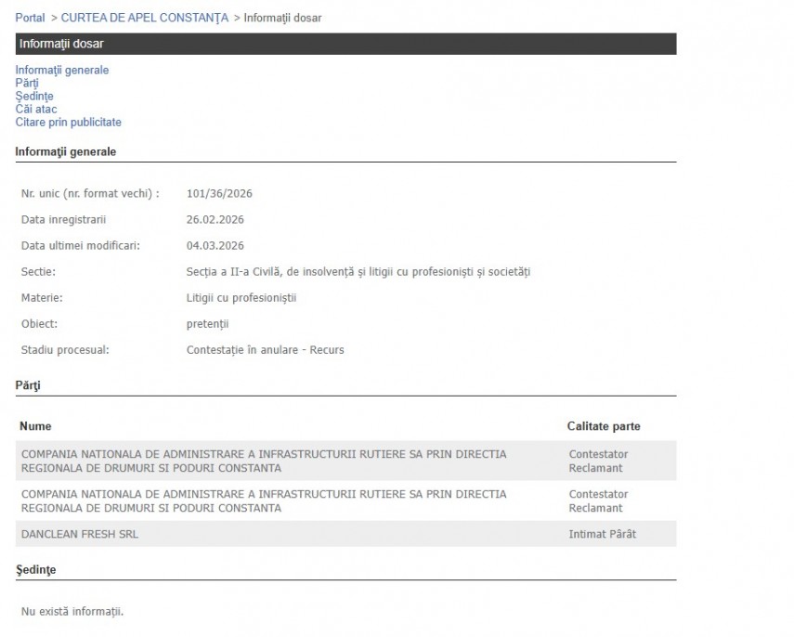
Task: Click the case number 101/36/2026
Action: 219,194
